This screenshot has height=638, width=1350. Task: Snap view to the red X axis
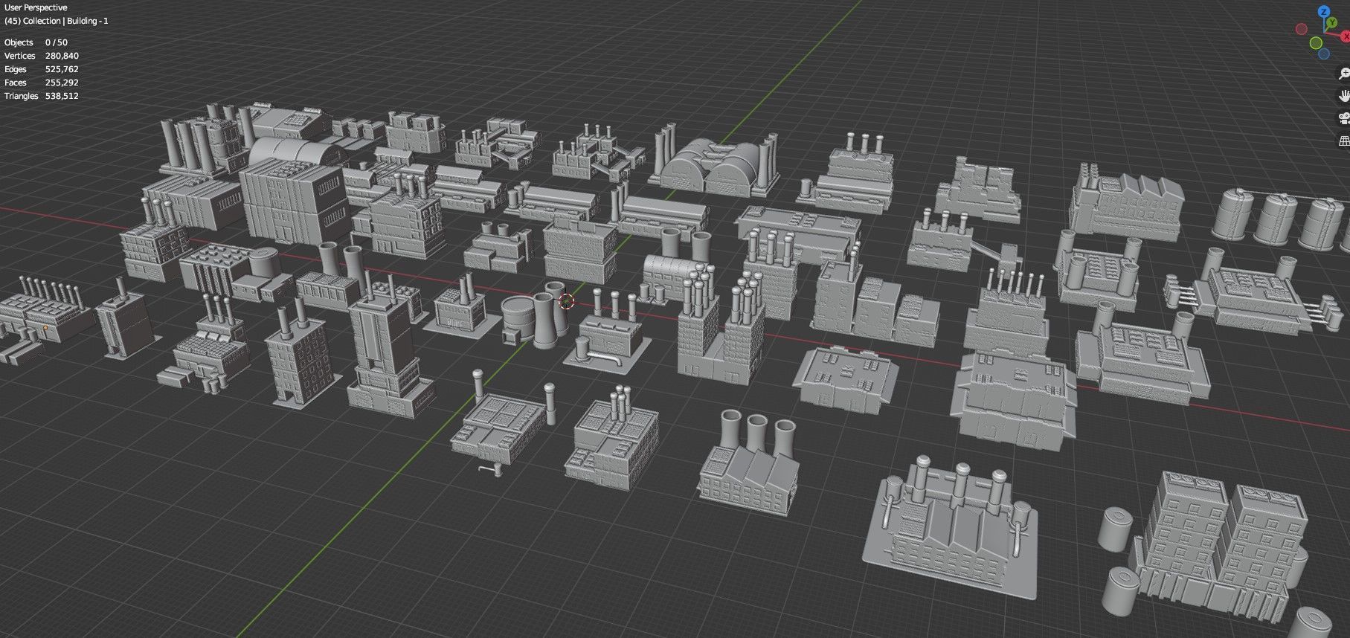click(1346, 36)
